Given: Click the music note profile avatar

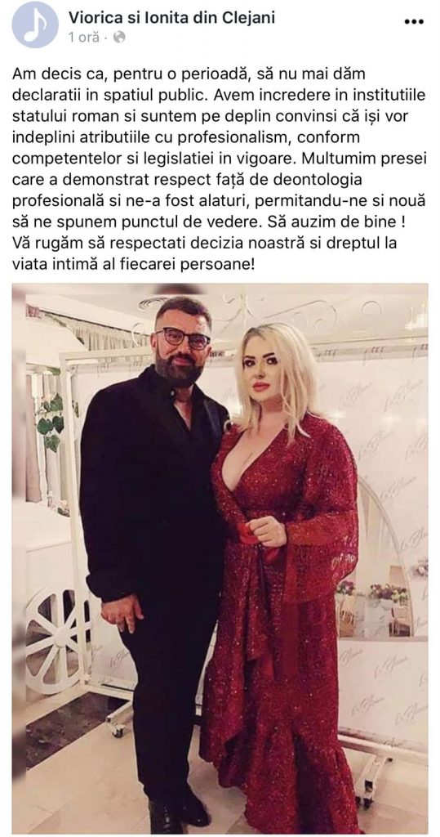Looking at the screenshot, I should 35,25.
